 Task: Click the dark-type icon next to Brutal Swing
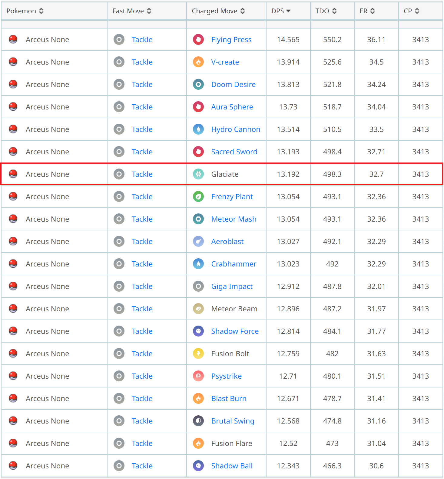pos(198,421)
